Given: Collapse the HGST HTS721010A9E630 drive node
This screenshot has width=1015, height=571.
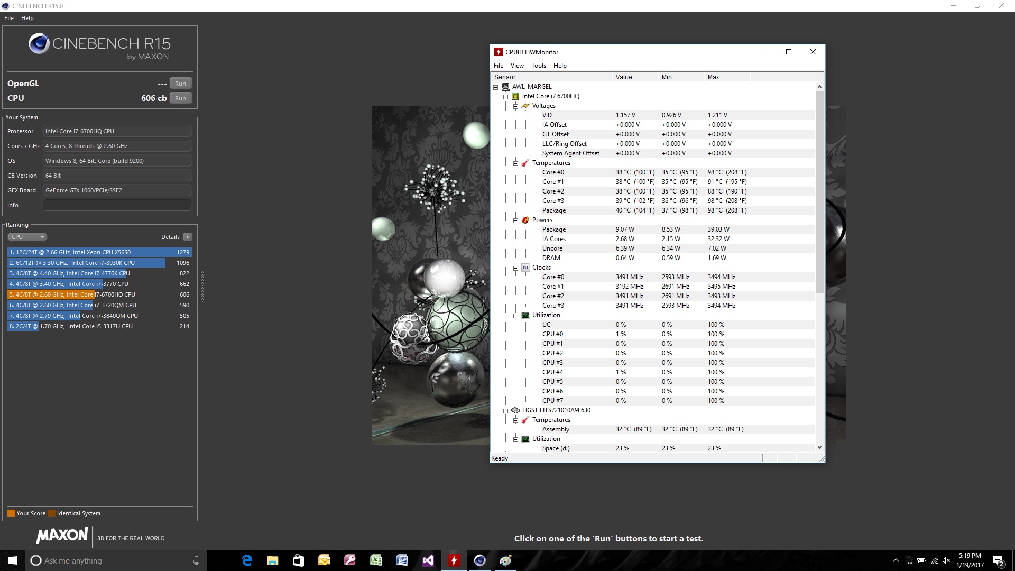Looking at the screenshot, I should pos(506,410).
